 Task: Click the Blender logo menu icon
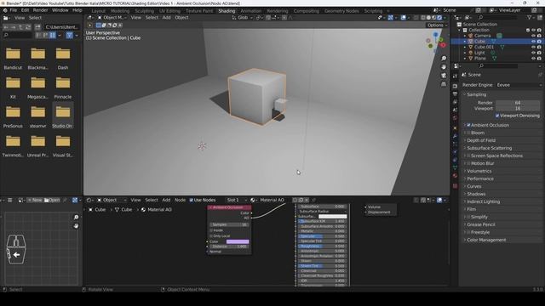(x=5, y=10)
